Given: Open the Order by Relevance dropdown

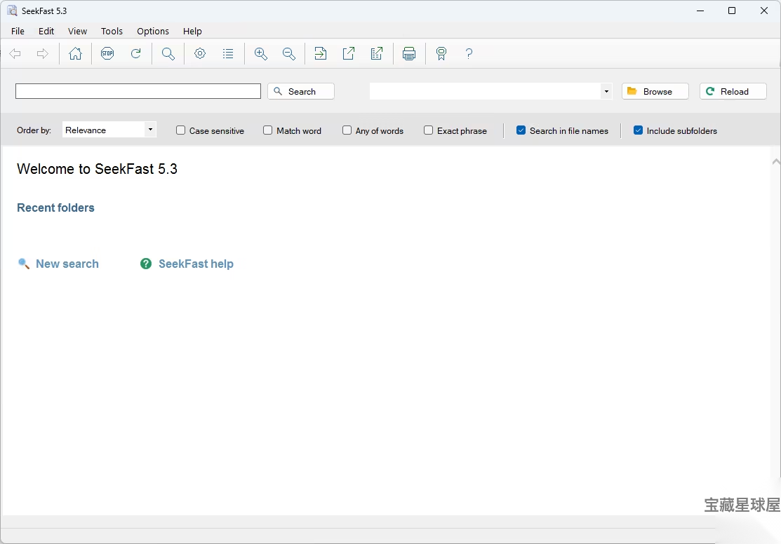Looking at the screenshot, I should (109, 130).
